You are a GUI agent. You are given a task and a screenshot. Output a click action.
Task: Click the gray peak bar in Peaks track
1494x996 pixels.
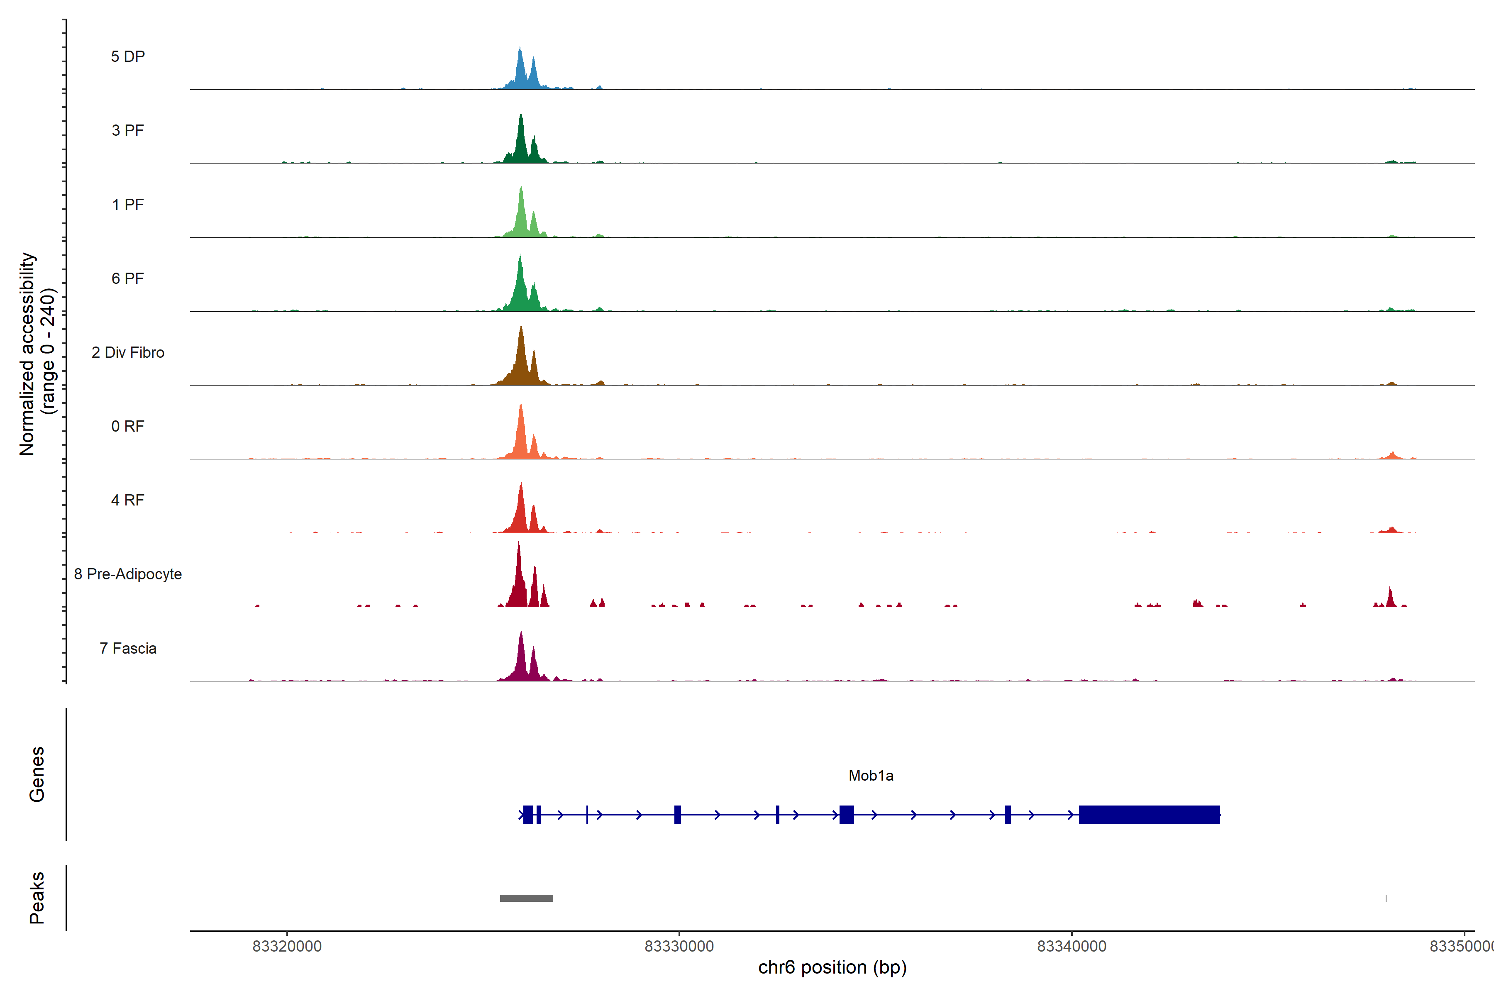526,898
